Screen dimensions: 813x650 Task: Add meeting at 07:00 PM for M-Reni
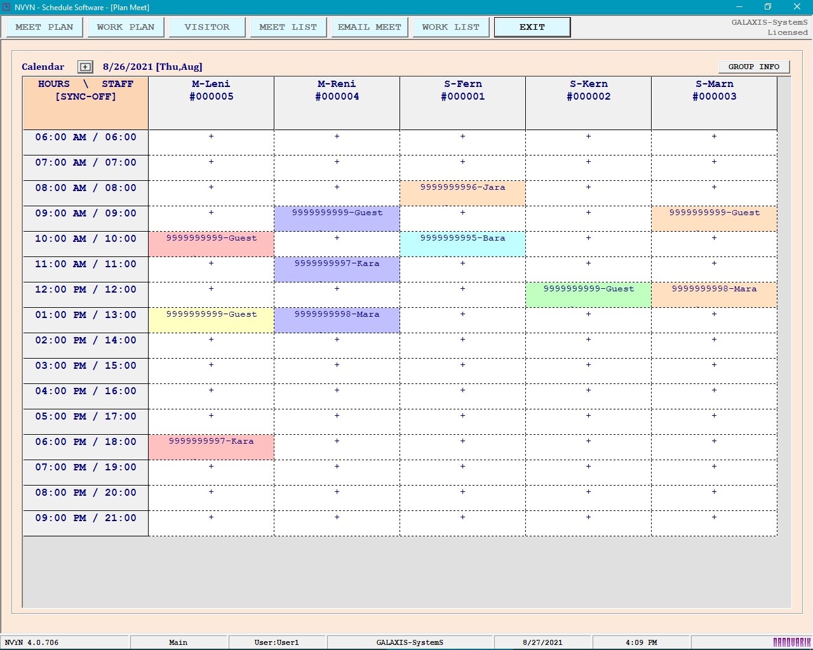337,472
